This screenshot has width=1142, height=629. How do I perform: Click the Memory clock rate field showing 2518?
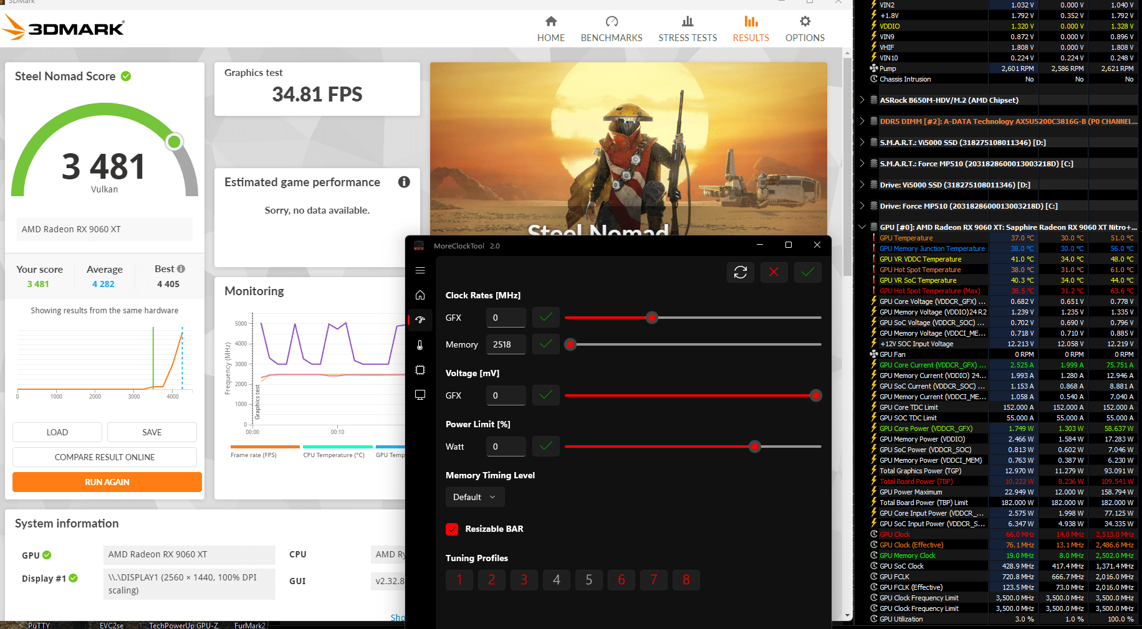point(506,344)
